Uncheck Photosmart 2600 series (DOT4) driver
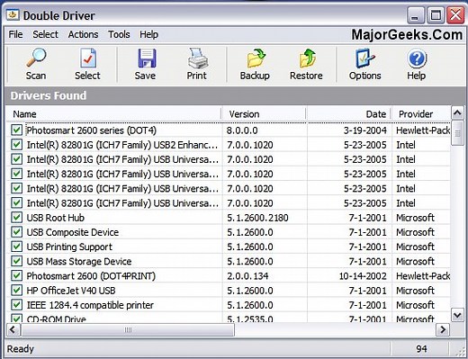This screenshot has height=359, width=468. [x=16, y=130]
